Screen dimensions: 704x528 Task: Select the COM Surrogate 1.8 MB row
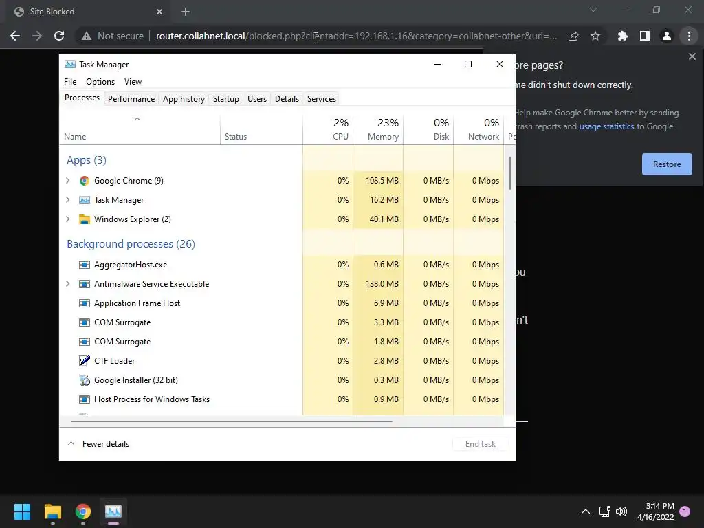click(281, 342)
